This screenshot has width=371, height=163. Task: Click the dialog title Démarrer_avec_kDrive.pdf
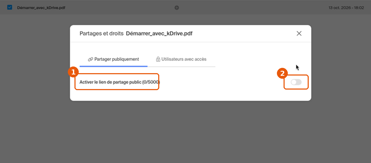(x=159, y=34)
